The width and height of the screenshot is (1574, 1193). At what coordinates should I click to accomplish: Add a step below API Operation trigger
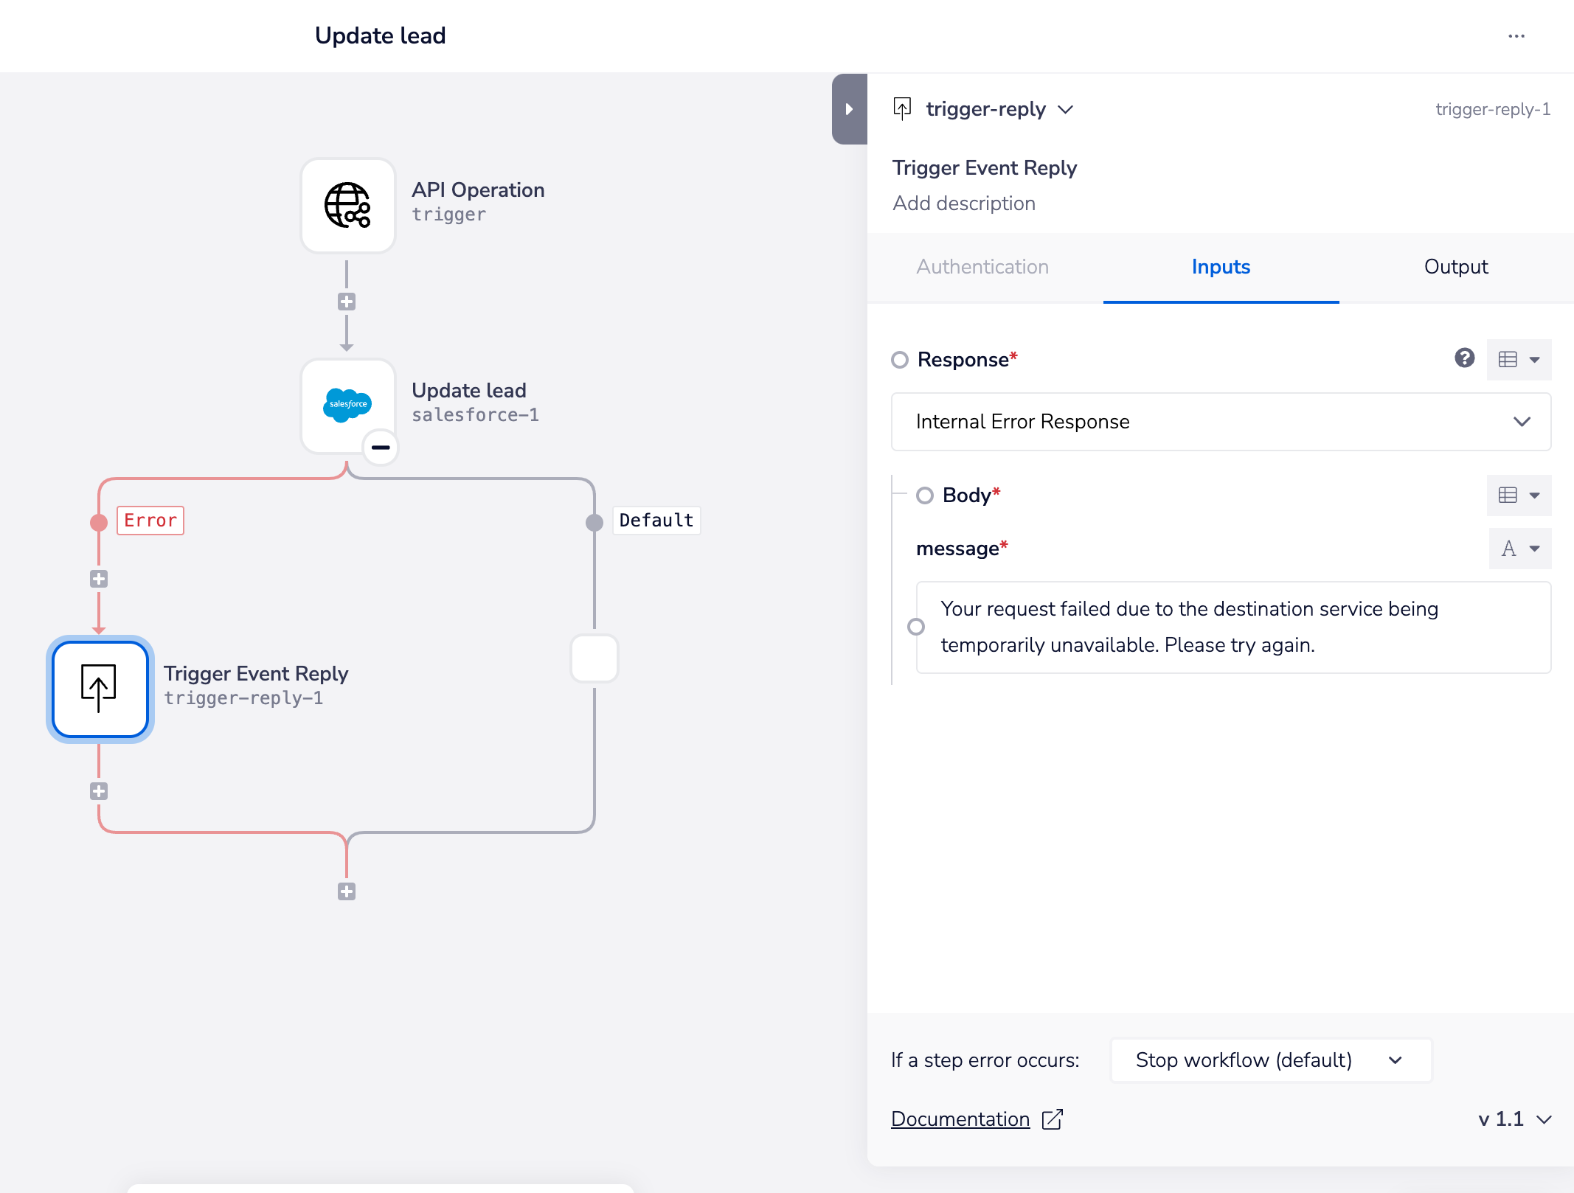[x=347, y=302]
